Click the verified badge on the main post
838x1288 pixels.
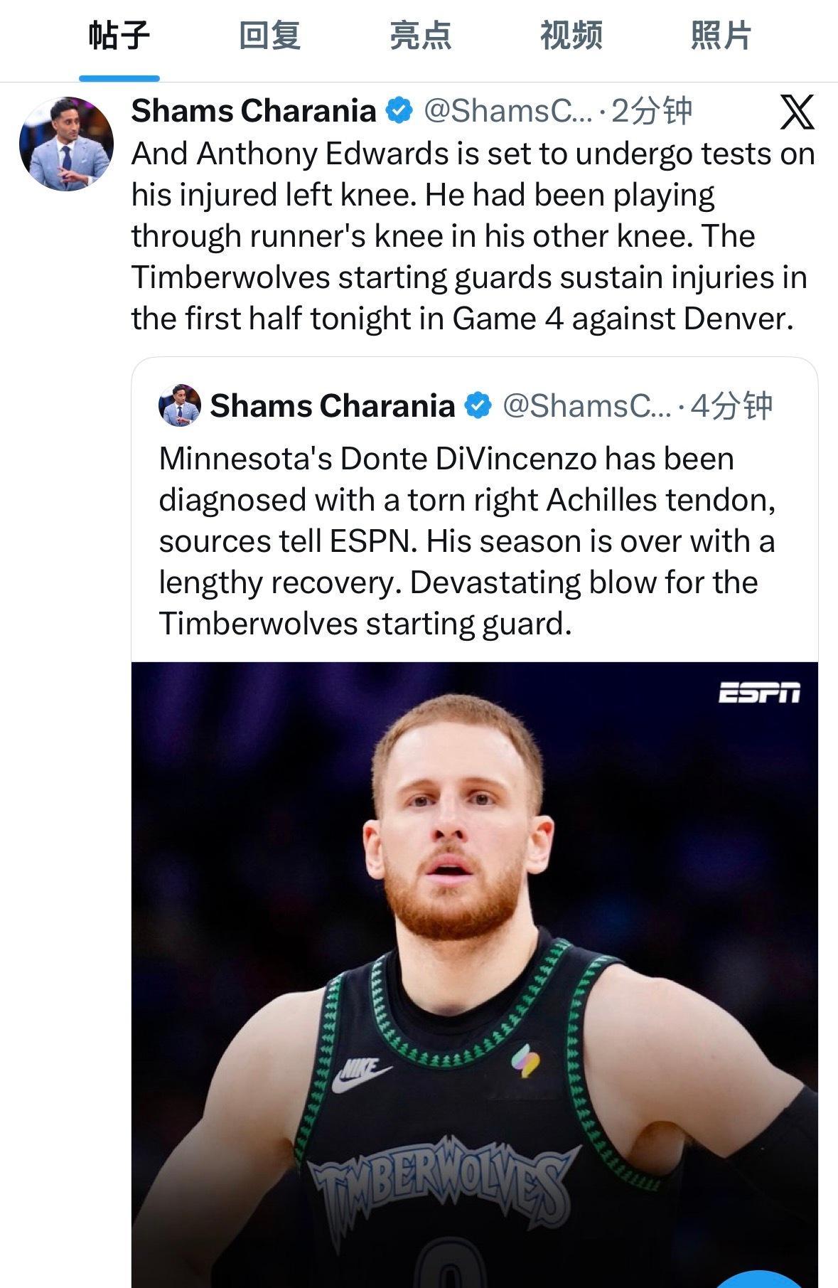(399, 110)
